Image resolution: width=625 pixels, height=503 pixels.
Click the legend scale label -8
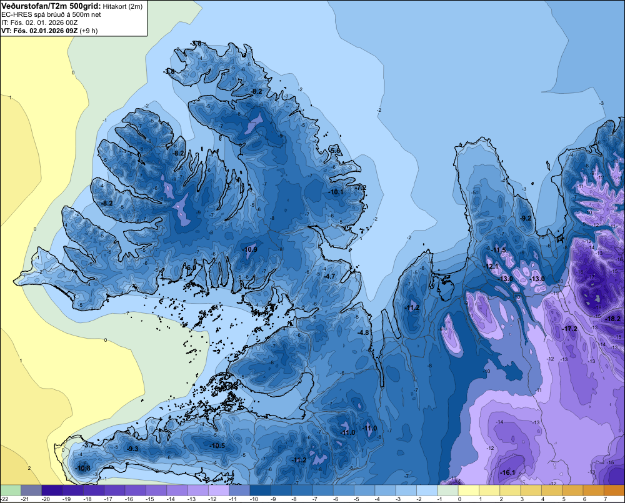[296, 499]
